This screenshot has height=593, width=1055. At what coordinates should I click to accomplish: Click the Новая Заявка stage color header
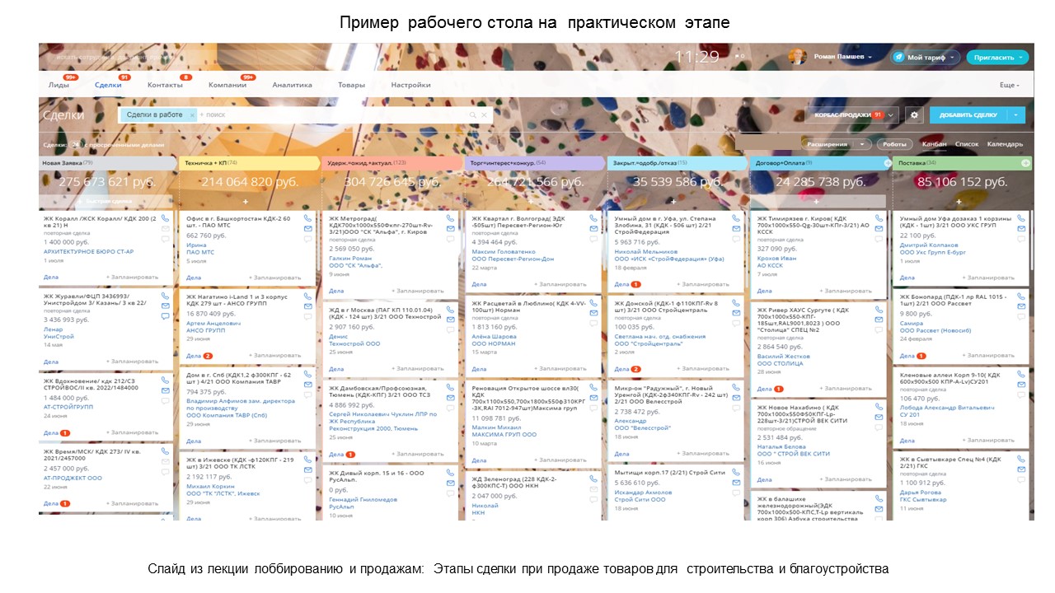tap(107, 163)
